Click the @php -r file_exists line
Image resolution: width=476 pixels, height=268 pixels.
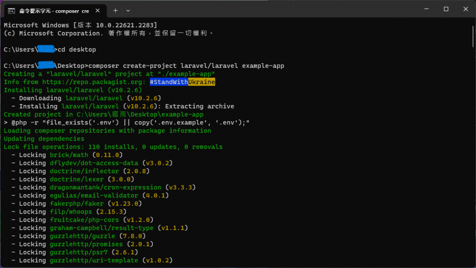click(126, 123)
